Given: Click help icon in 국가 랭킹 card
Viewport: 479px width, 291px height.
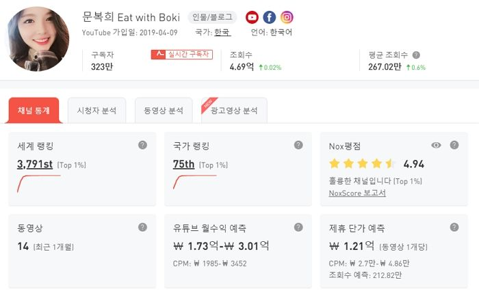Looking at the screenshot, I should click(x=298, y=145).
